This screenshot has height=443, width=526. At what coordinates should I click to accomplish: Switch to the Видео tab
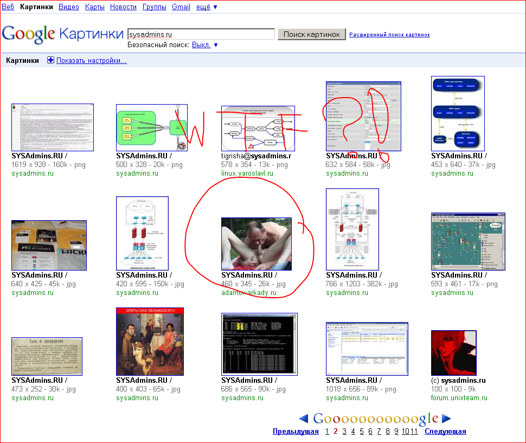tap(69, 7)
